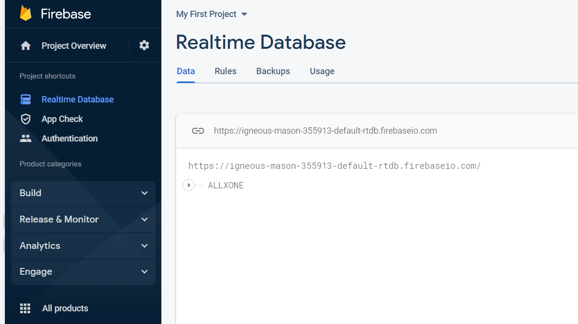This screenshot has height=324, width=578.
Task: Select the database root path text
Action: pyautogui.click(x=335, y=165)
